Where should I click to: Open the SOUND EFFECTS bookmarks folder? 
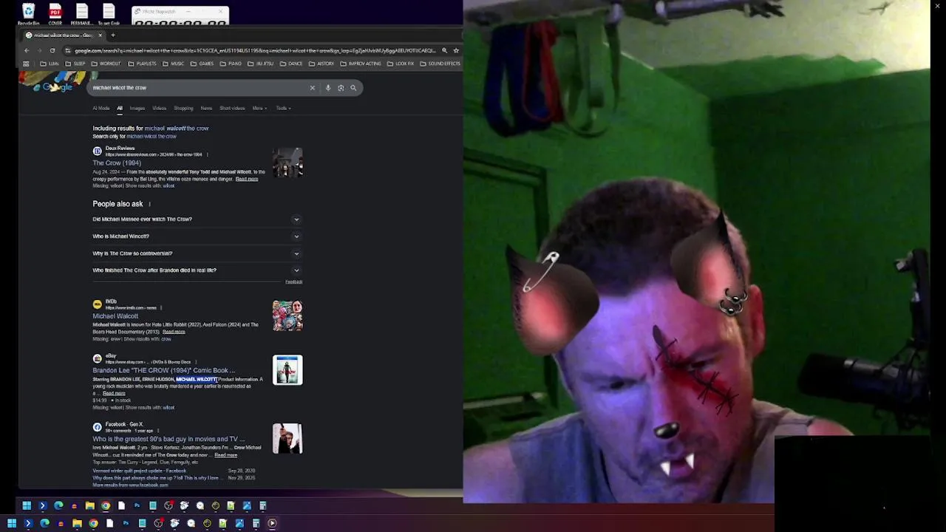440,64
